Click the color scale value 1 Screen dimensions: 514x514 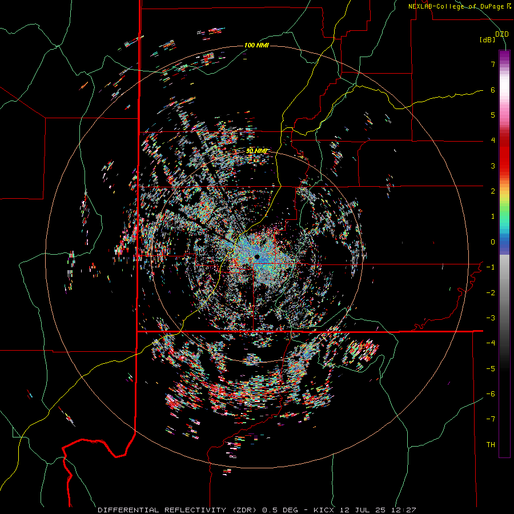click(493, 216)
